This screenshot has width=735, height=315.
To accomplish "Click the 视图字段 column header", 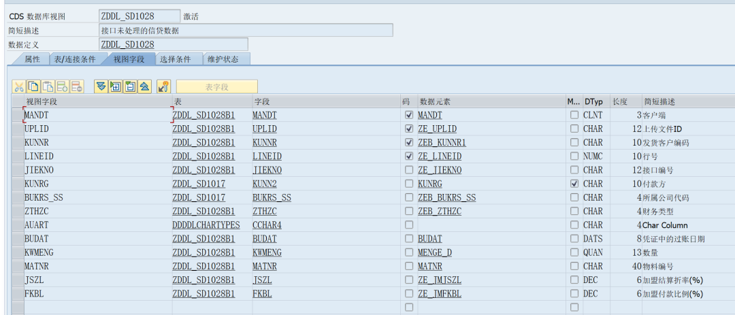I will pos(97,101).
